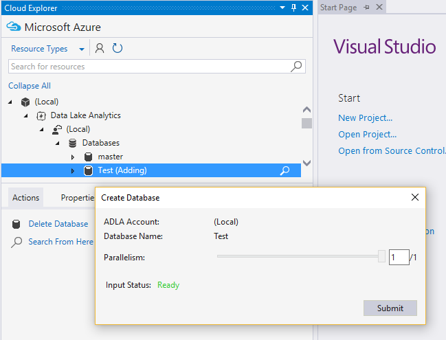Close the Start Page tab
The width and height of the screenshot is (446, 340).
click(x=379, y=7)
